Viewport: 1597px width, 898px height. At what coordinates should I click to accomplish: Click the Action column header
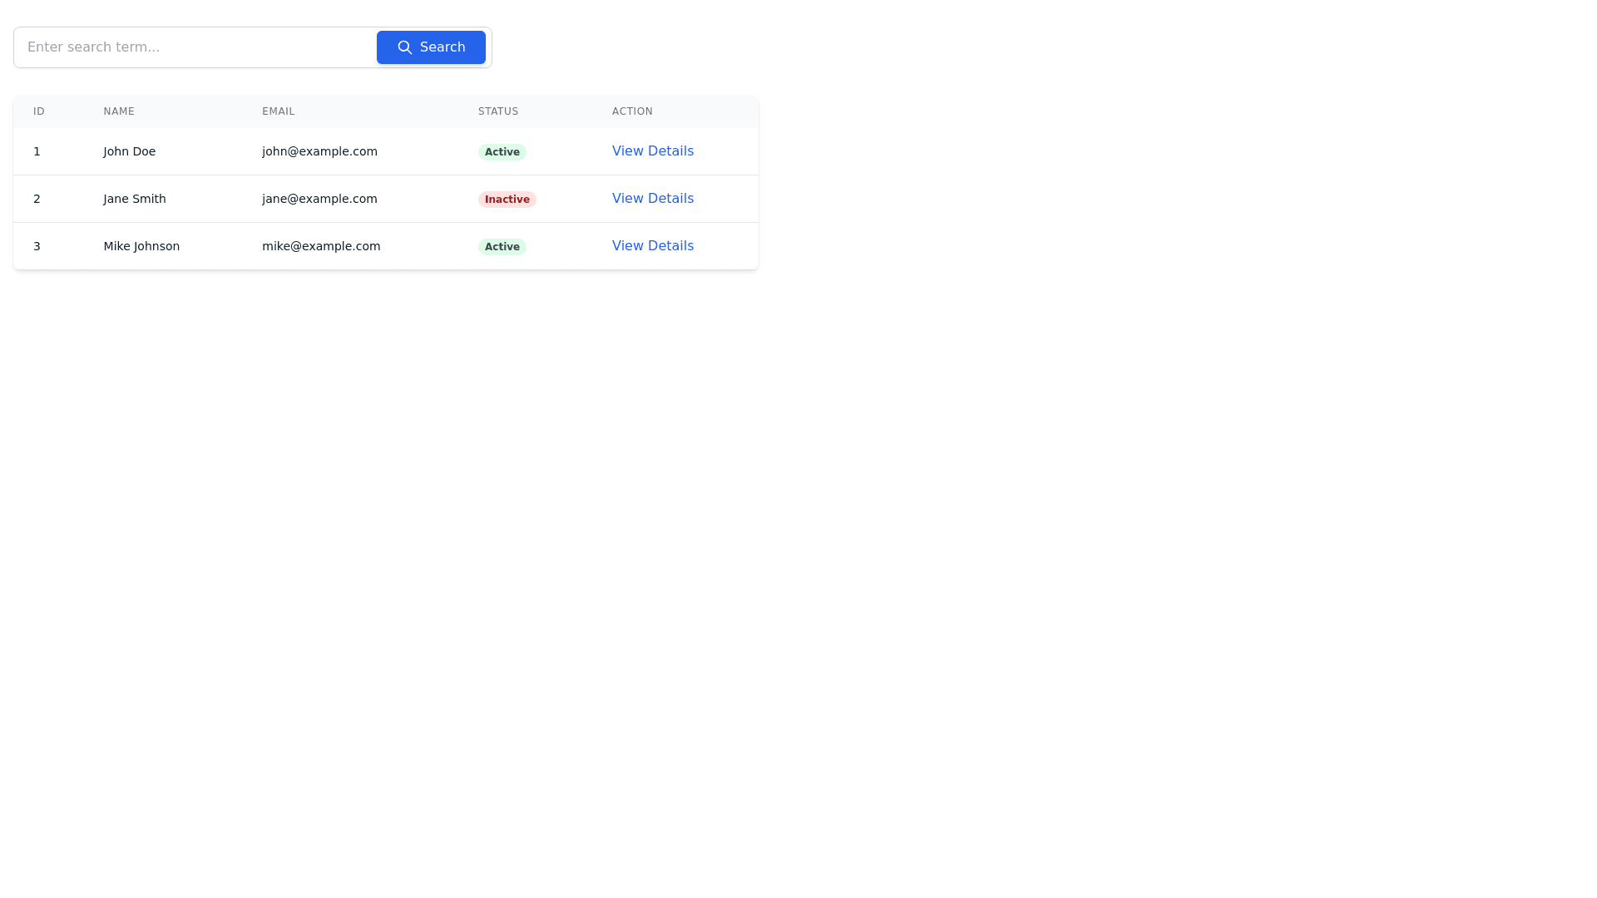coord(632,111)
